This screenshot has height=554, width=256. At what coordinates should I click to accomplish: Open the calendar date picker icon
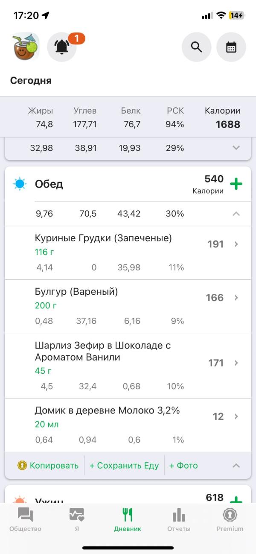click(x=231, y=47)
